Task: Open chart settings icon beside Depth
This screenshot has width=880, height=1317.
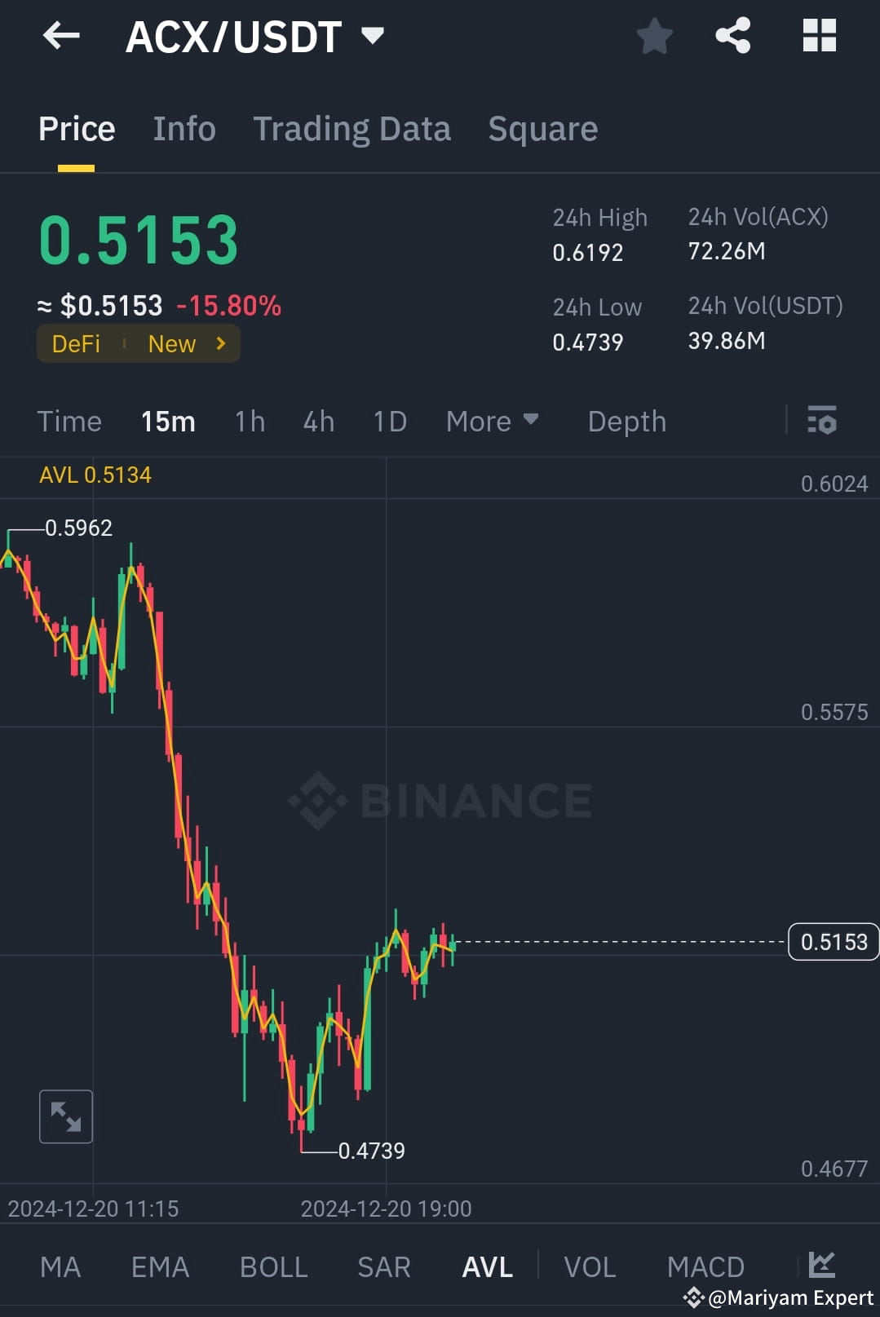Action: tap(822, 422)
